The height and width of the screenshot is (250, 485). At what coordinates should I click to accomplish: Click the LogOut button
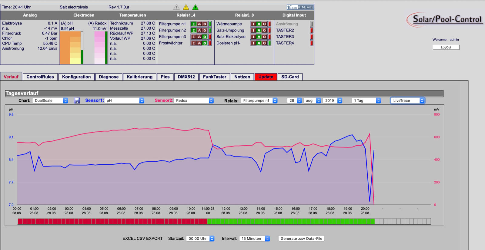pyautogui.click(x=446, y=47)
